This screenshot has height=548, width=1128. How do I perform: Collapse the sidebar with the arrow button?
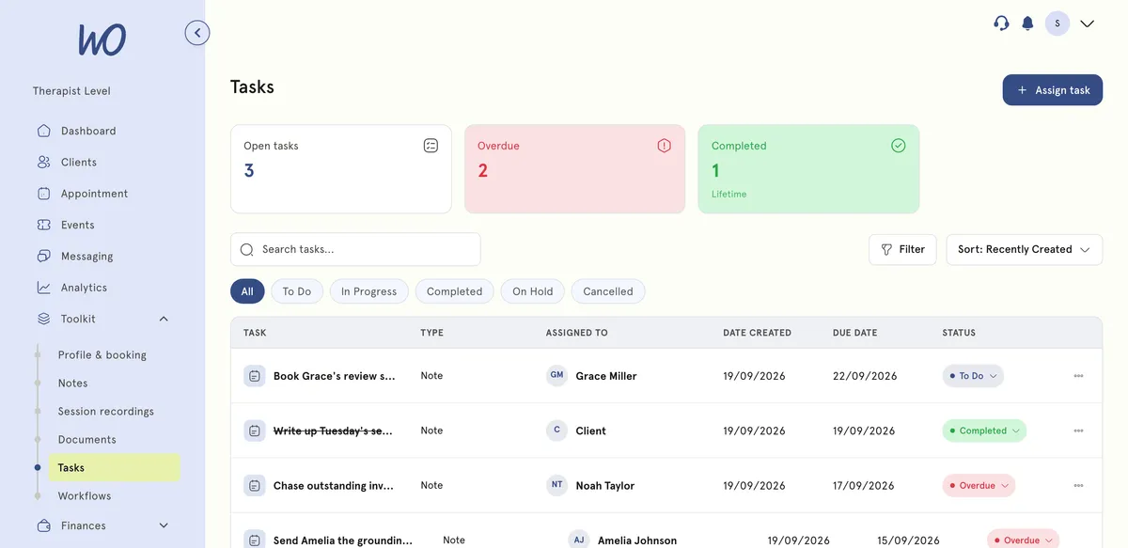click(197, 33)
